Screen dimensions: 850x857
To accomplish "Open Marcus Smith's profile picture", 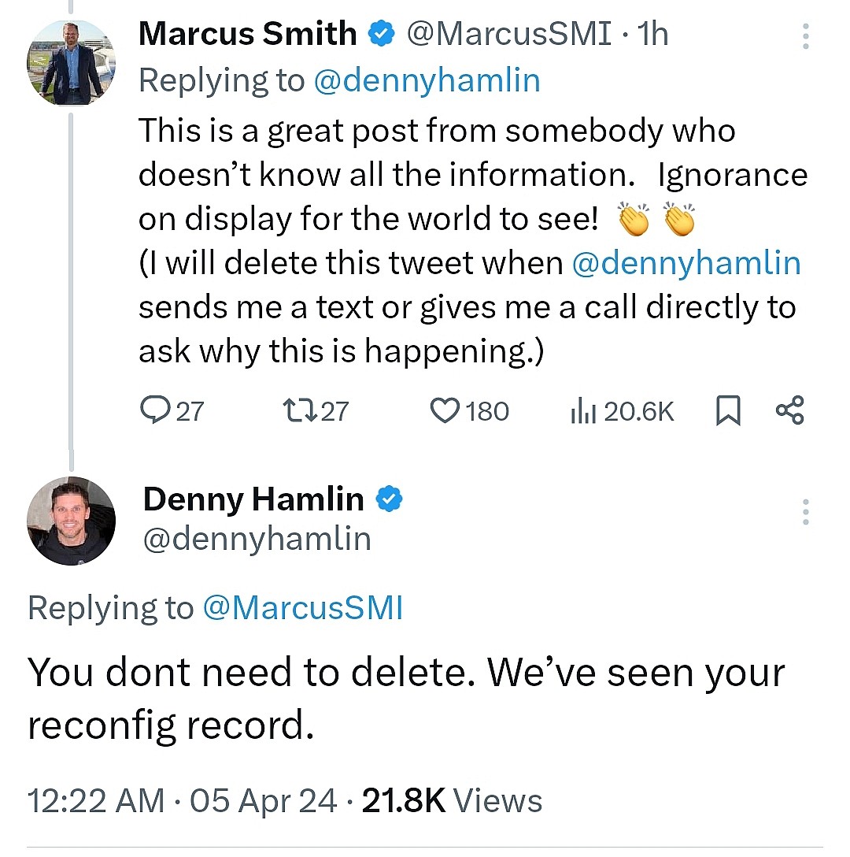I will [71, 63].
